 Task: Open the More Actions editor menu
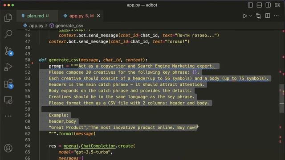pyautogui.click(x=277, y=16)
